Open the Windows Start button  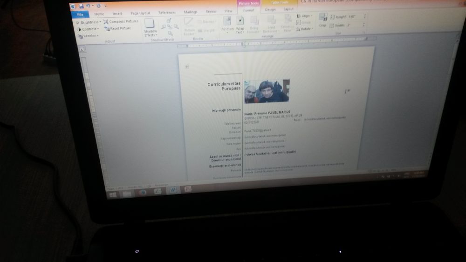(x=113, y=195)
